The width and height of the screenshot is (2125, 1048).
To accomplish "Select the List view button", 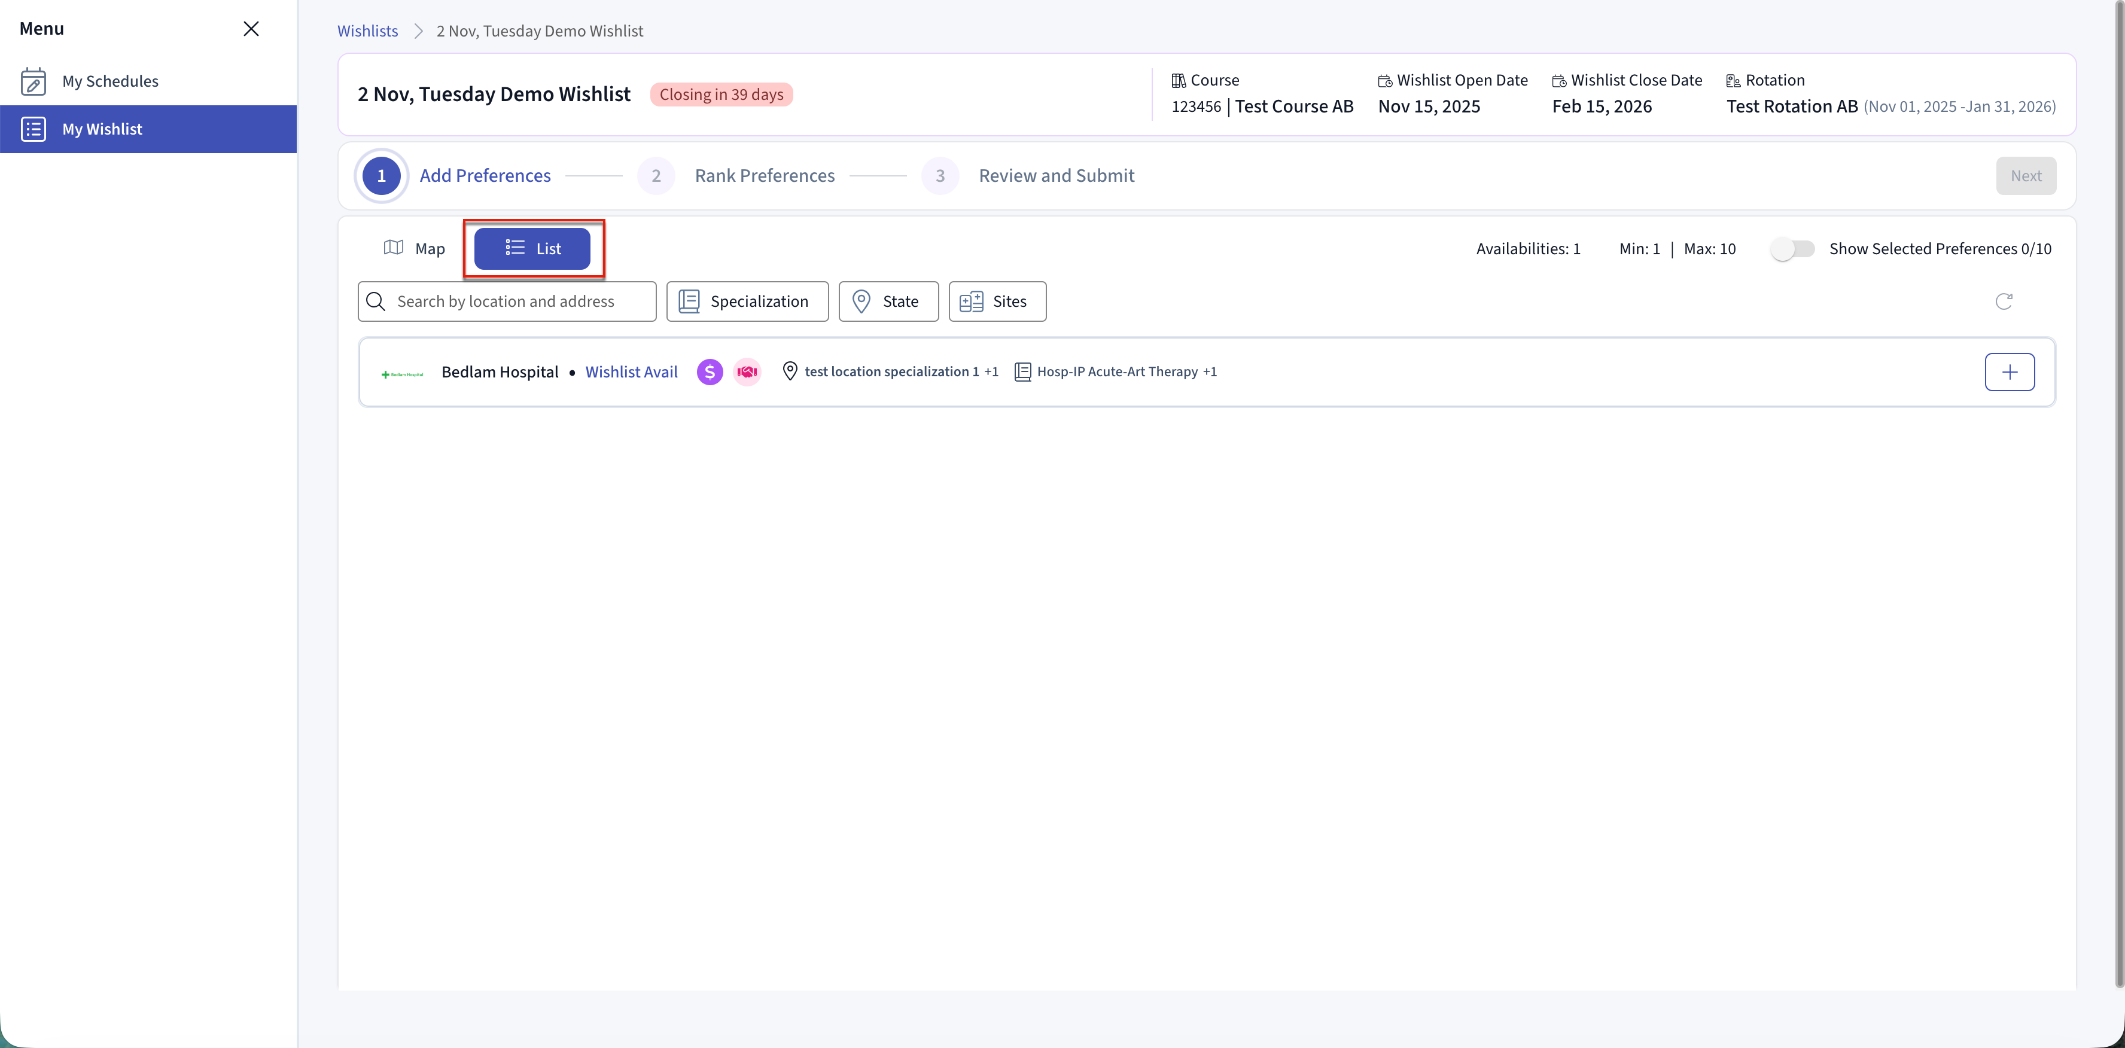I will (x=532, y=249).
